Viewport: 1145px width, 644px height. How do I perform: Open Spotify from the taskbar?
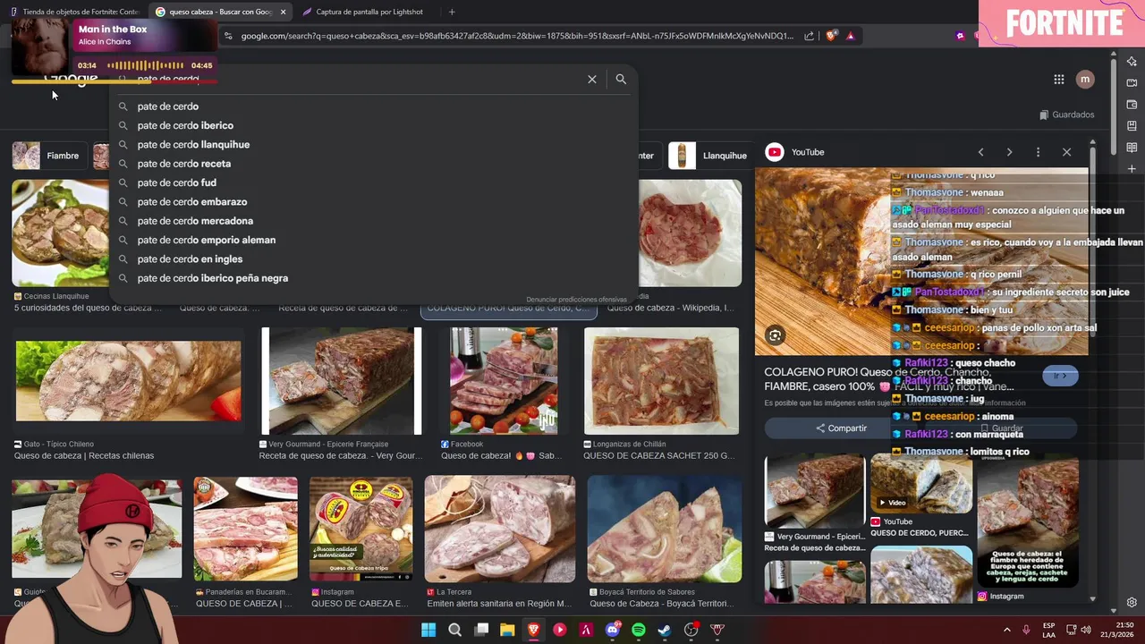click(639, 630)
